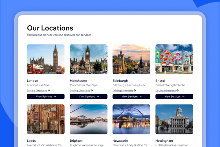The image size is (220, 147).
Task: Click 'Nottingham Rejuvenation...' text
Action: (x=173, y=145)
